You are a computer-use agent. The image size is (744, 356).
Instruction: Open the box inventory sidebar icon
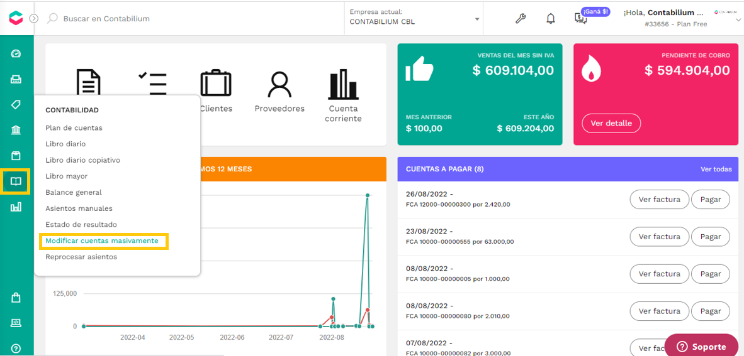pyautogui.click(x=16, y=156)
